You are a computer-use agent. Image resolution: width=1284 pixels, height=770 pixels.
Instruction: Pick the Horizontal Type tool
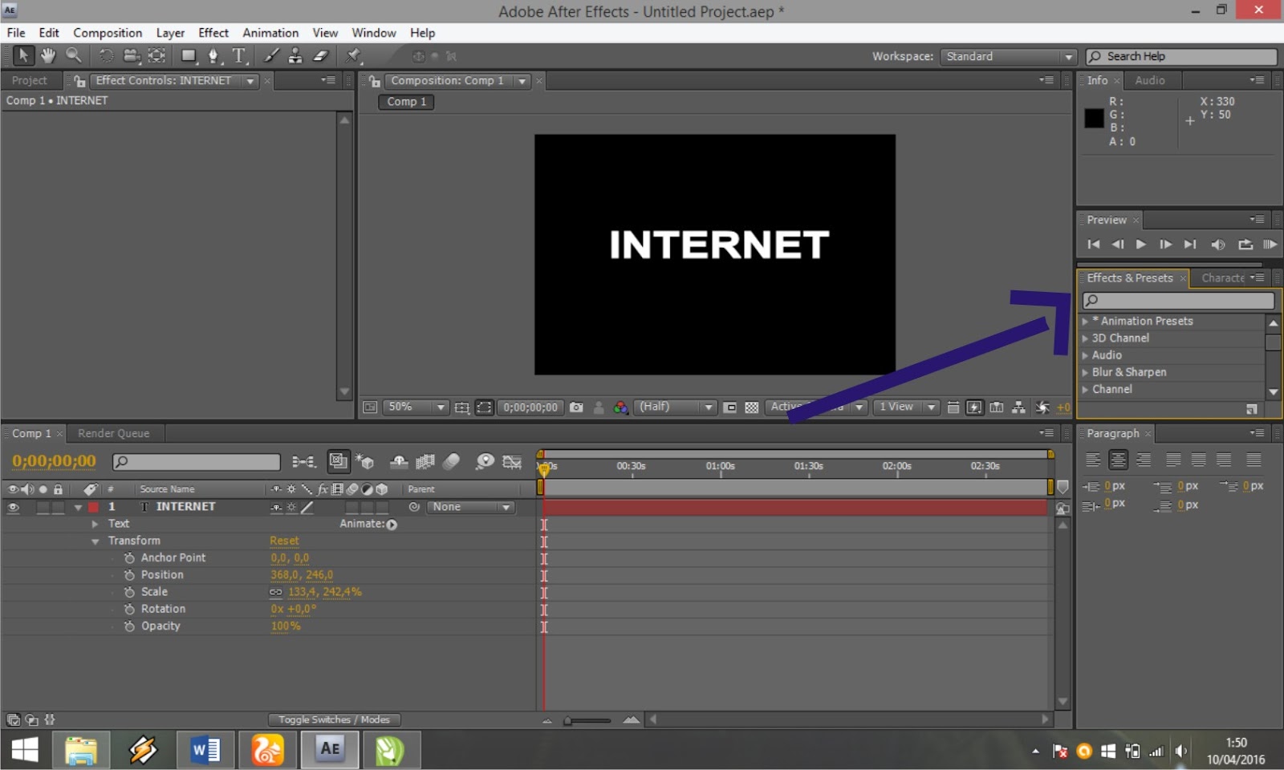click(x=238, y=55)
